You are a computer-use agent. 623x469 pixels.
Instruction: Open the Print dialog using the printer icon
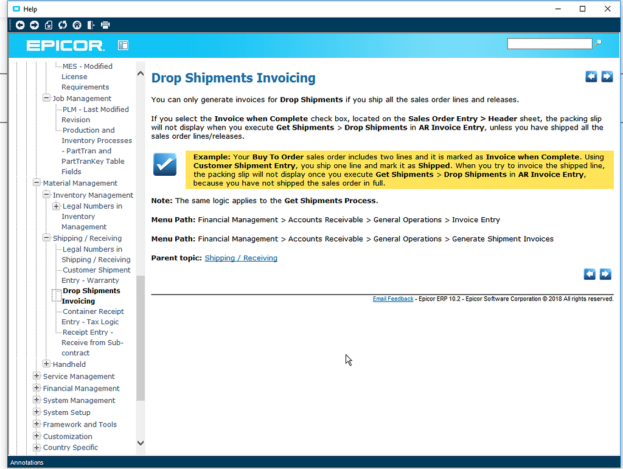point(105,25)
